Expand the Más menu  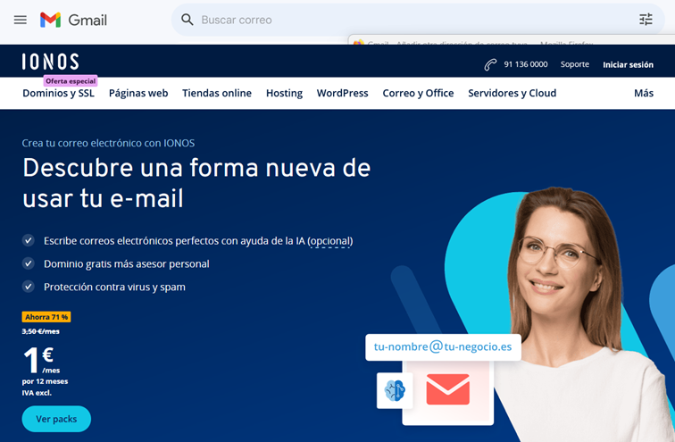coord(644,93)
